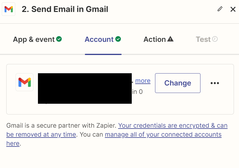The height and width of the screenshot is (168, 239).
Task: Follow the manage connected accounts link
Action: pos(163,135)
